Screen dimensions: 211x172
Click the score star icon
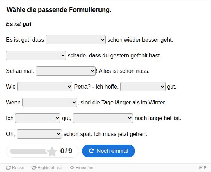point(52,151)
